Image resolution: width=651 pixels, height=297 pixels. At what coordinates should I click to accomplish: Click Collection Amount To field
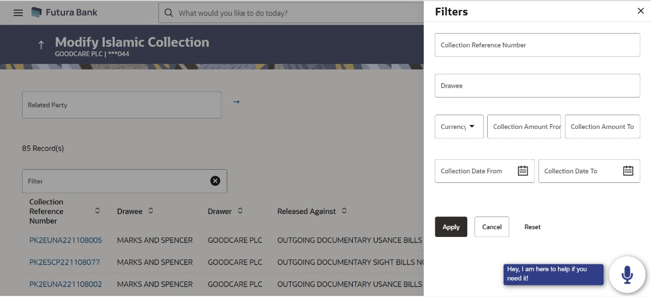[x=602, y=127]
